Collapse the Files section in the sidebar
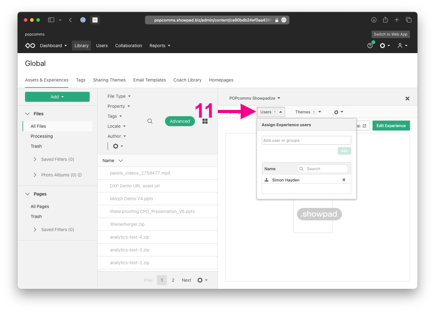 (27, 113)
